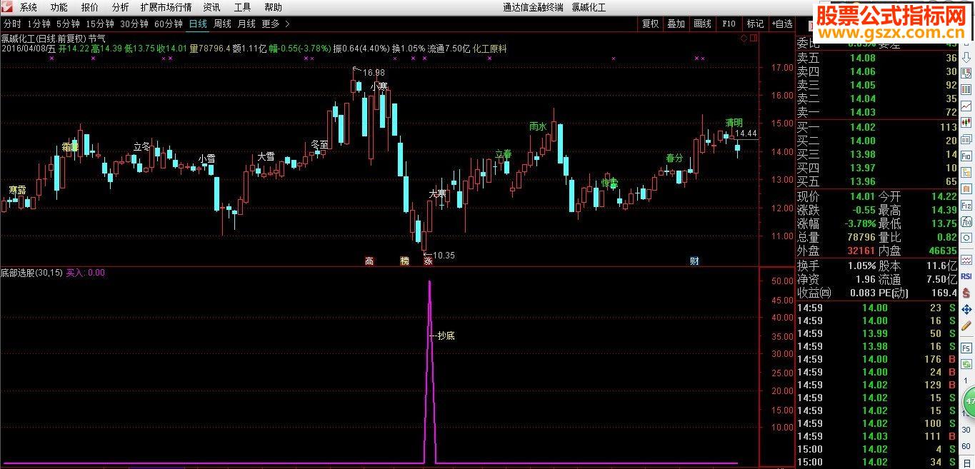Open the 工具 menu
This screenshot has width=975, height=469.
(x=242, y=7)
